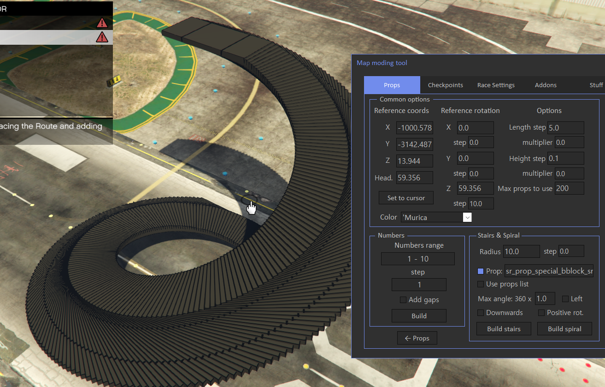The height and width of the screenshot is (387, 605).
Task: Switch to the Addons tab
Action: pyautogui.click(x=546, y=85)
